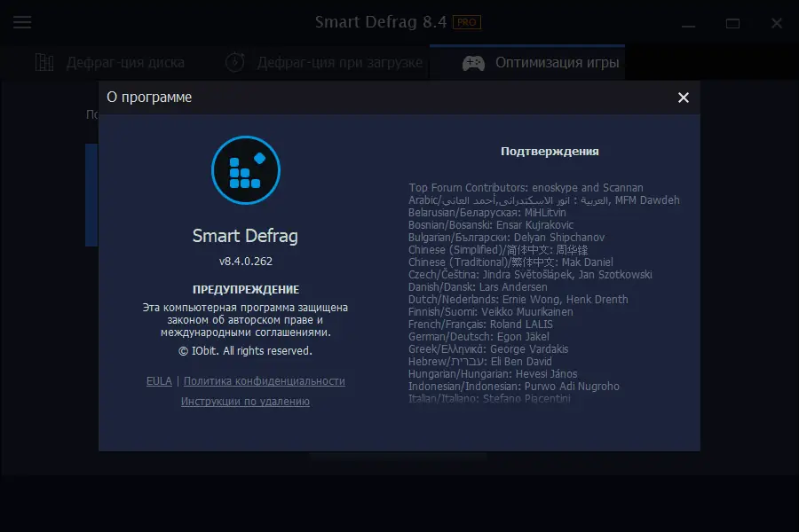Click the Italian Stefano Piacentini line

click(489, 398)
